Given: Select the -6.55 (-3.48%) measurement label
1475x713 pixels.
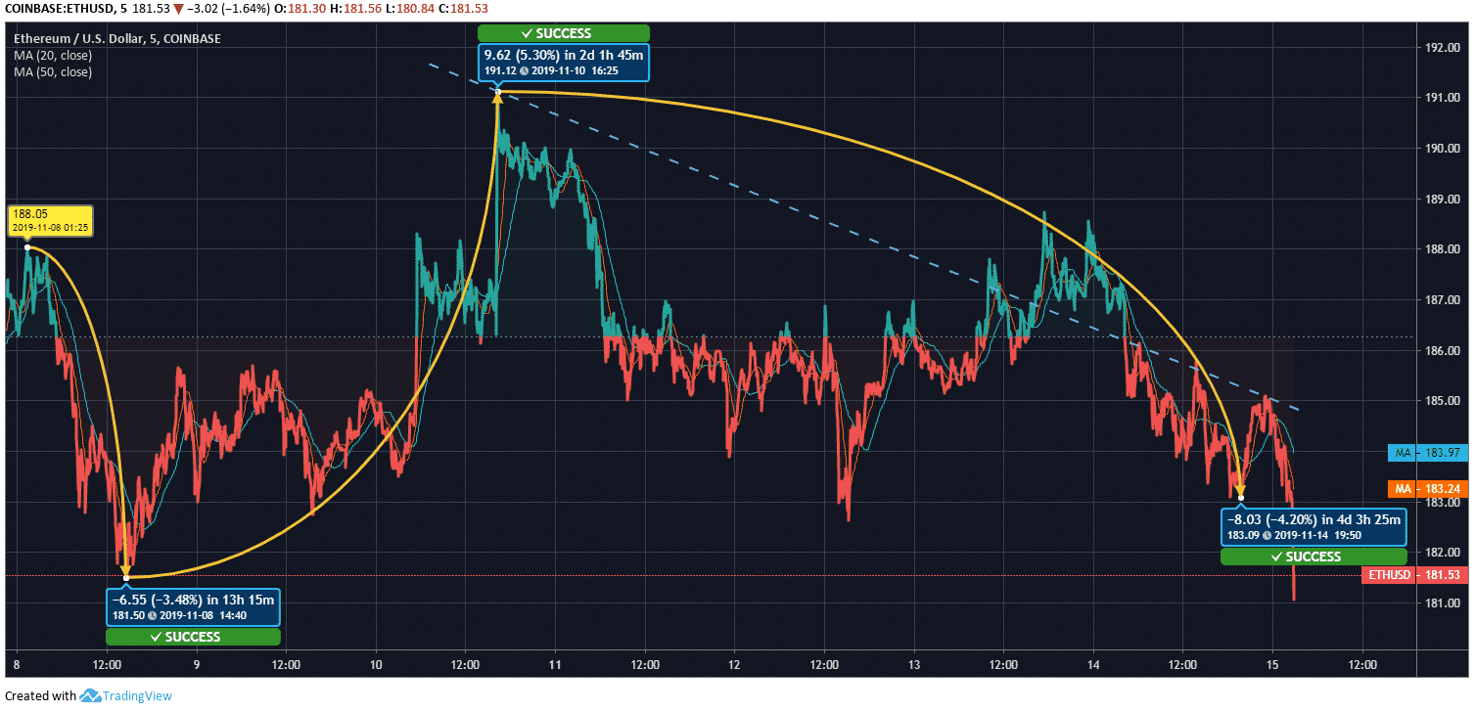Looking at the screenshot, I should click(x=193, y=606).
